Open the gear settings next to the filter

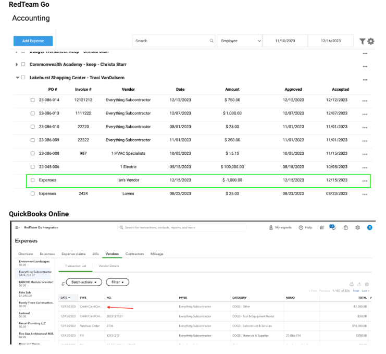point(371,41)
